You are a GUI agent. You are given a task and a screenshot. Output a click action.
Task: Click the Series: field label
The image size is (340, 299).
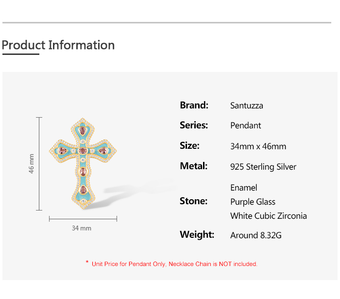pos(194,125)
